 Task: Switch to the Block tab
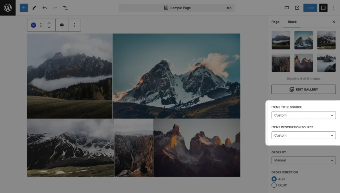(x=292, y=22)
